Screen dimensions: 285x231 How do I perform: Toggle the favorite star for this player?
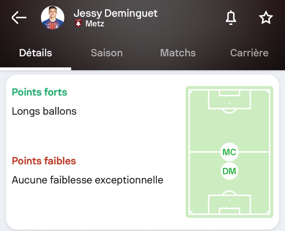[266, 18]
